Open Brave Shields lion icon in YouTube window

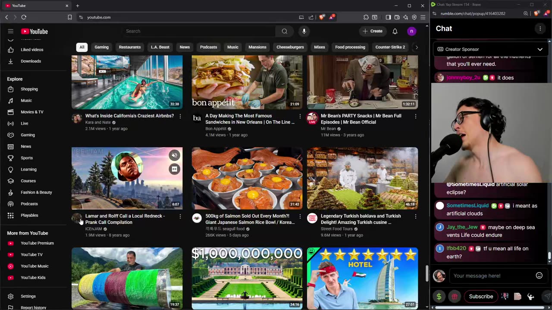coord(322,17)
